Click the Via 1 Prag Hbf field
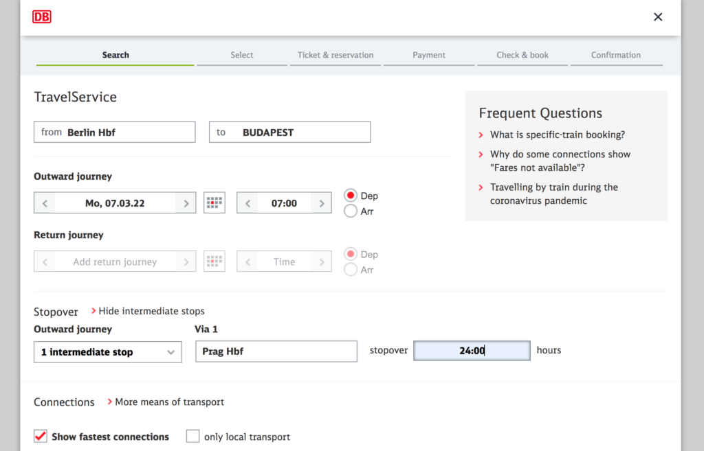 coord(276,351)
